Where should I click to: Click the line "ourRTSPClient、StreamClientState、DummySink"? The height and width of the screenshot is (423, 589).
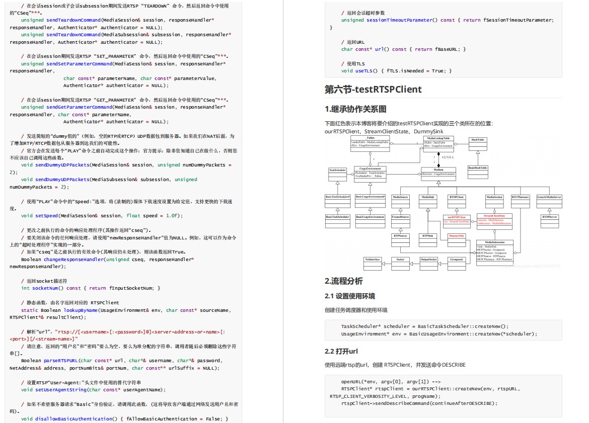pos(384,131)
